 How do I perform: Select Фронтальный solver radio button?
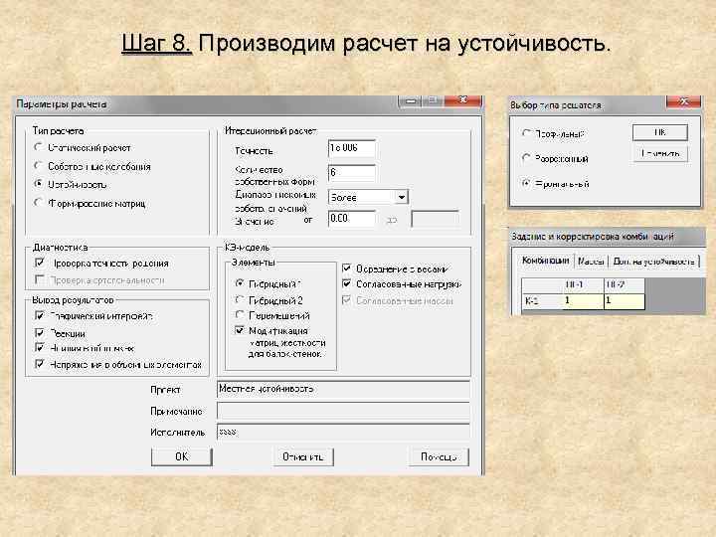pyautogui.click(x=526, y=183)
